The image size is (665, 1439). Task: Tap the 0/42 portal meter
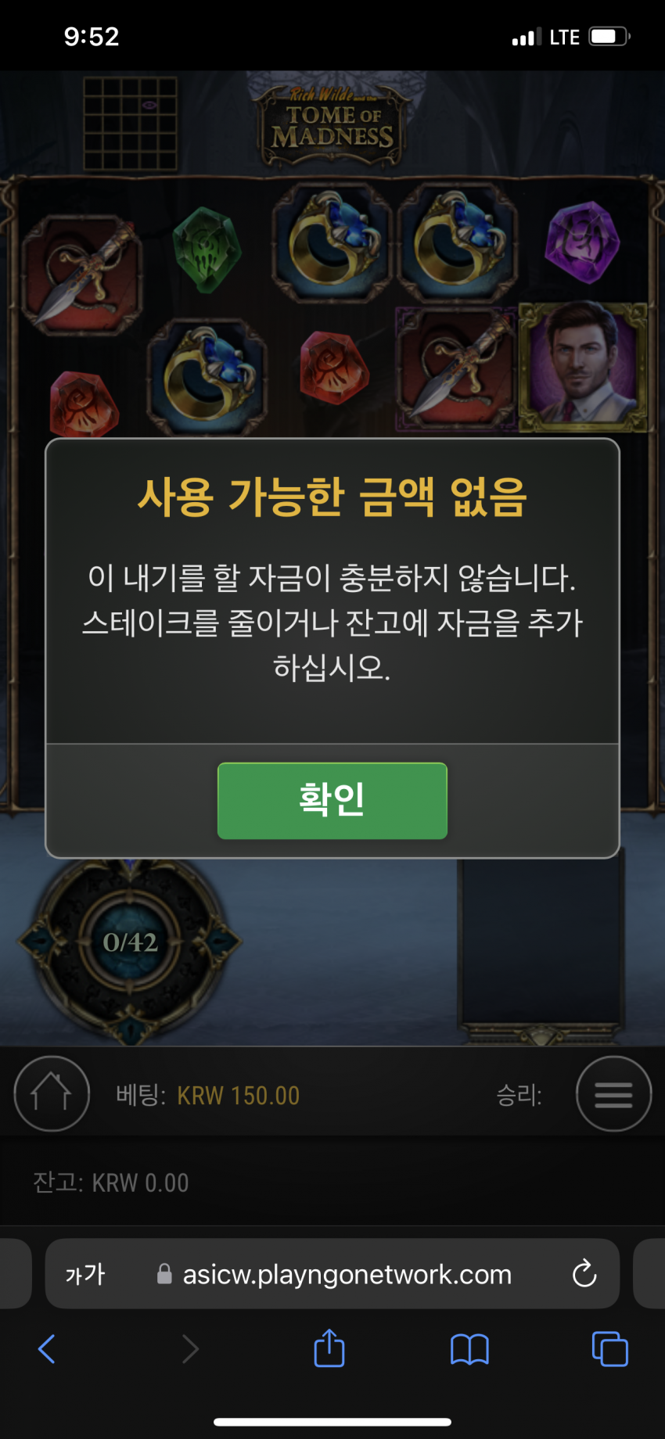pyautogui.click(x=131, y=942)
